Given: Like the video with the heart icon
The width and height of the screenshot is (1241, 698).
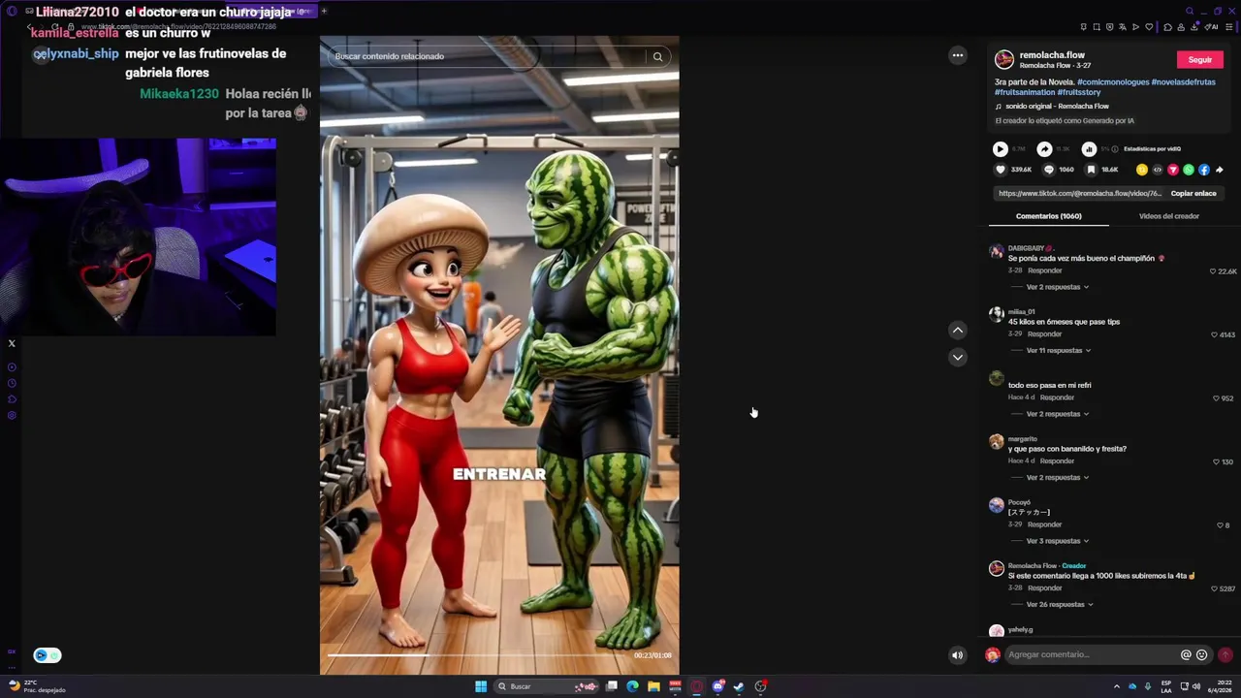Looking at the screenshot, I should 1001,170.
